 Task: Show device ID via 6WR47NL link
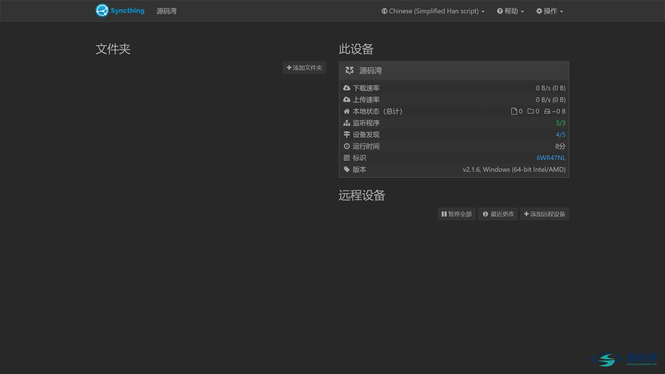click(x=551, y=158)
